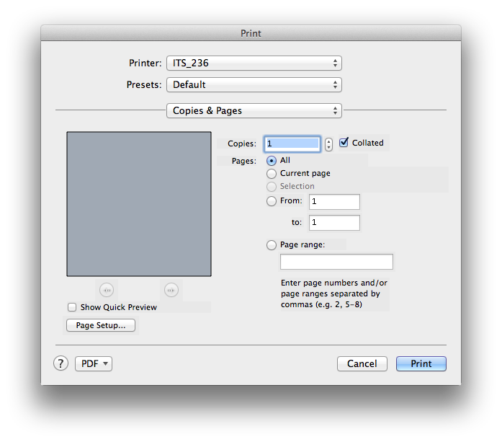Click the next page preview arrow
Viewport: 502px width, 442px height.
171,290
